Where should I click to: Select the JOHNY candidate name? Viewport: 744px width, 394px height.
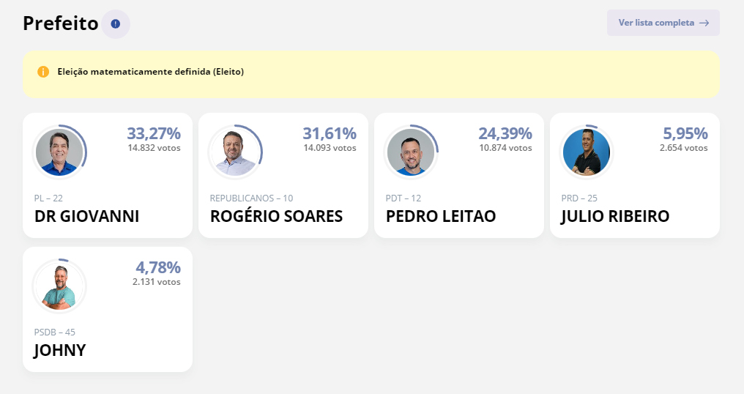tap(60, 351)
